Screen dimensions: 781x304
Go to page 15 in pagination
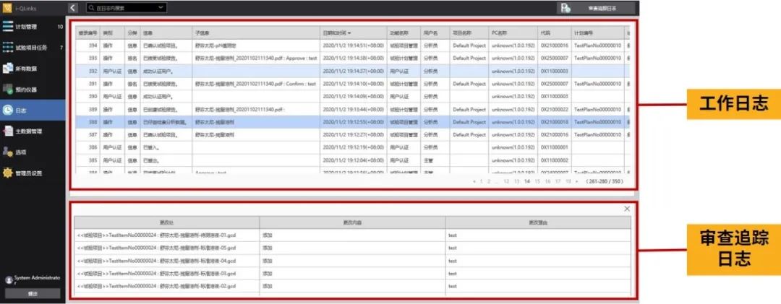click(x=537, y=181)
